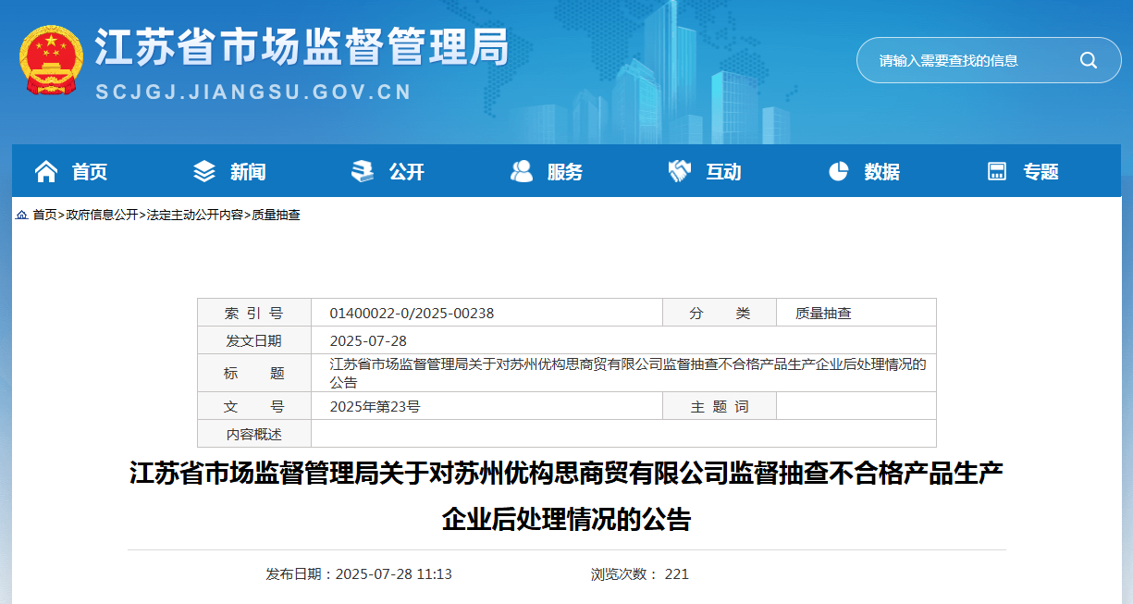Go to 质量抽查 in the breadcrumb
The image size is (1133, 604).
276,215
